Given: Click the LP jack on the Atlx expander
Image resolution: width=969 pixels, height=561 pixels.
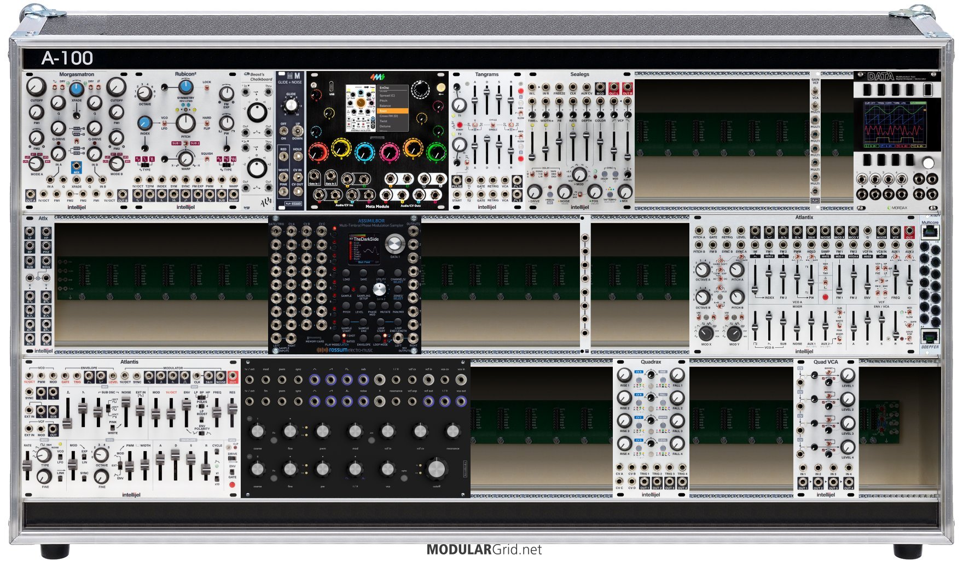Looking at the screenshot, I should (30, 232).
